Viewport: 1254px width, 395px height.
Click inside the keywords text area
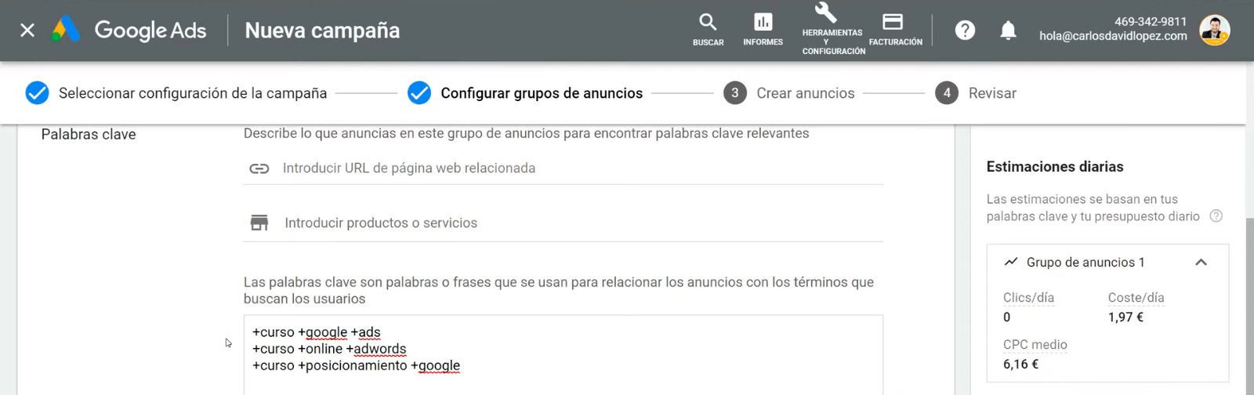(564, 355)
